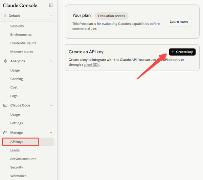The image size is (203, 180).
Task: Click the Claude Console title
Action: [x=20, y=5]
